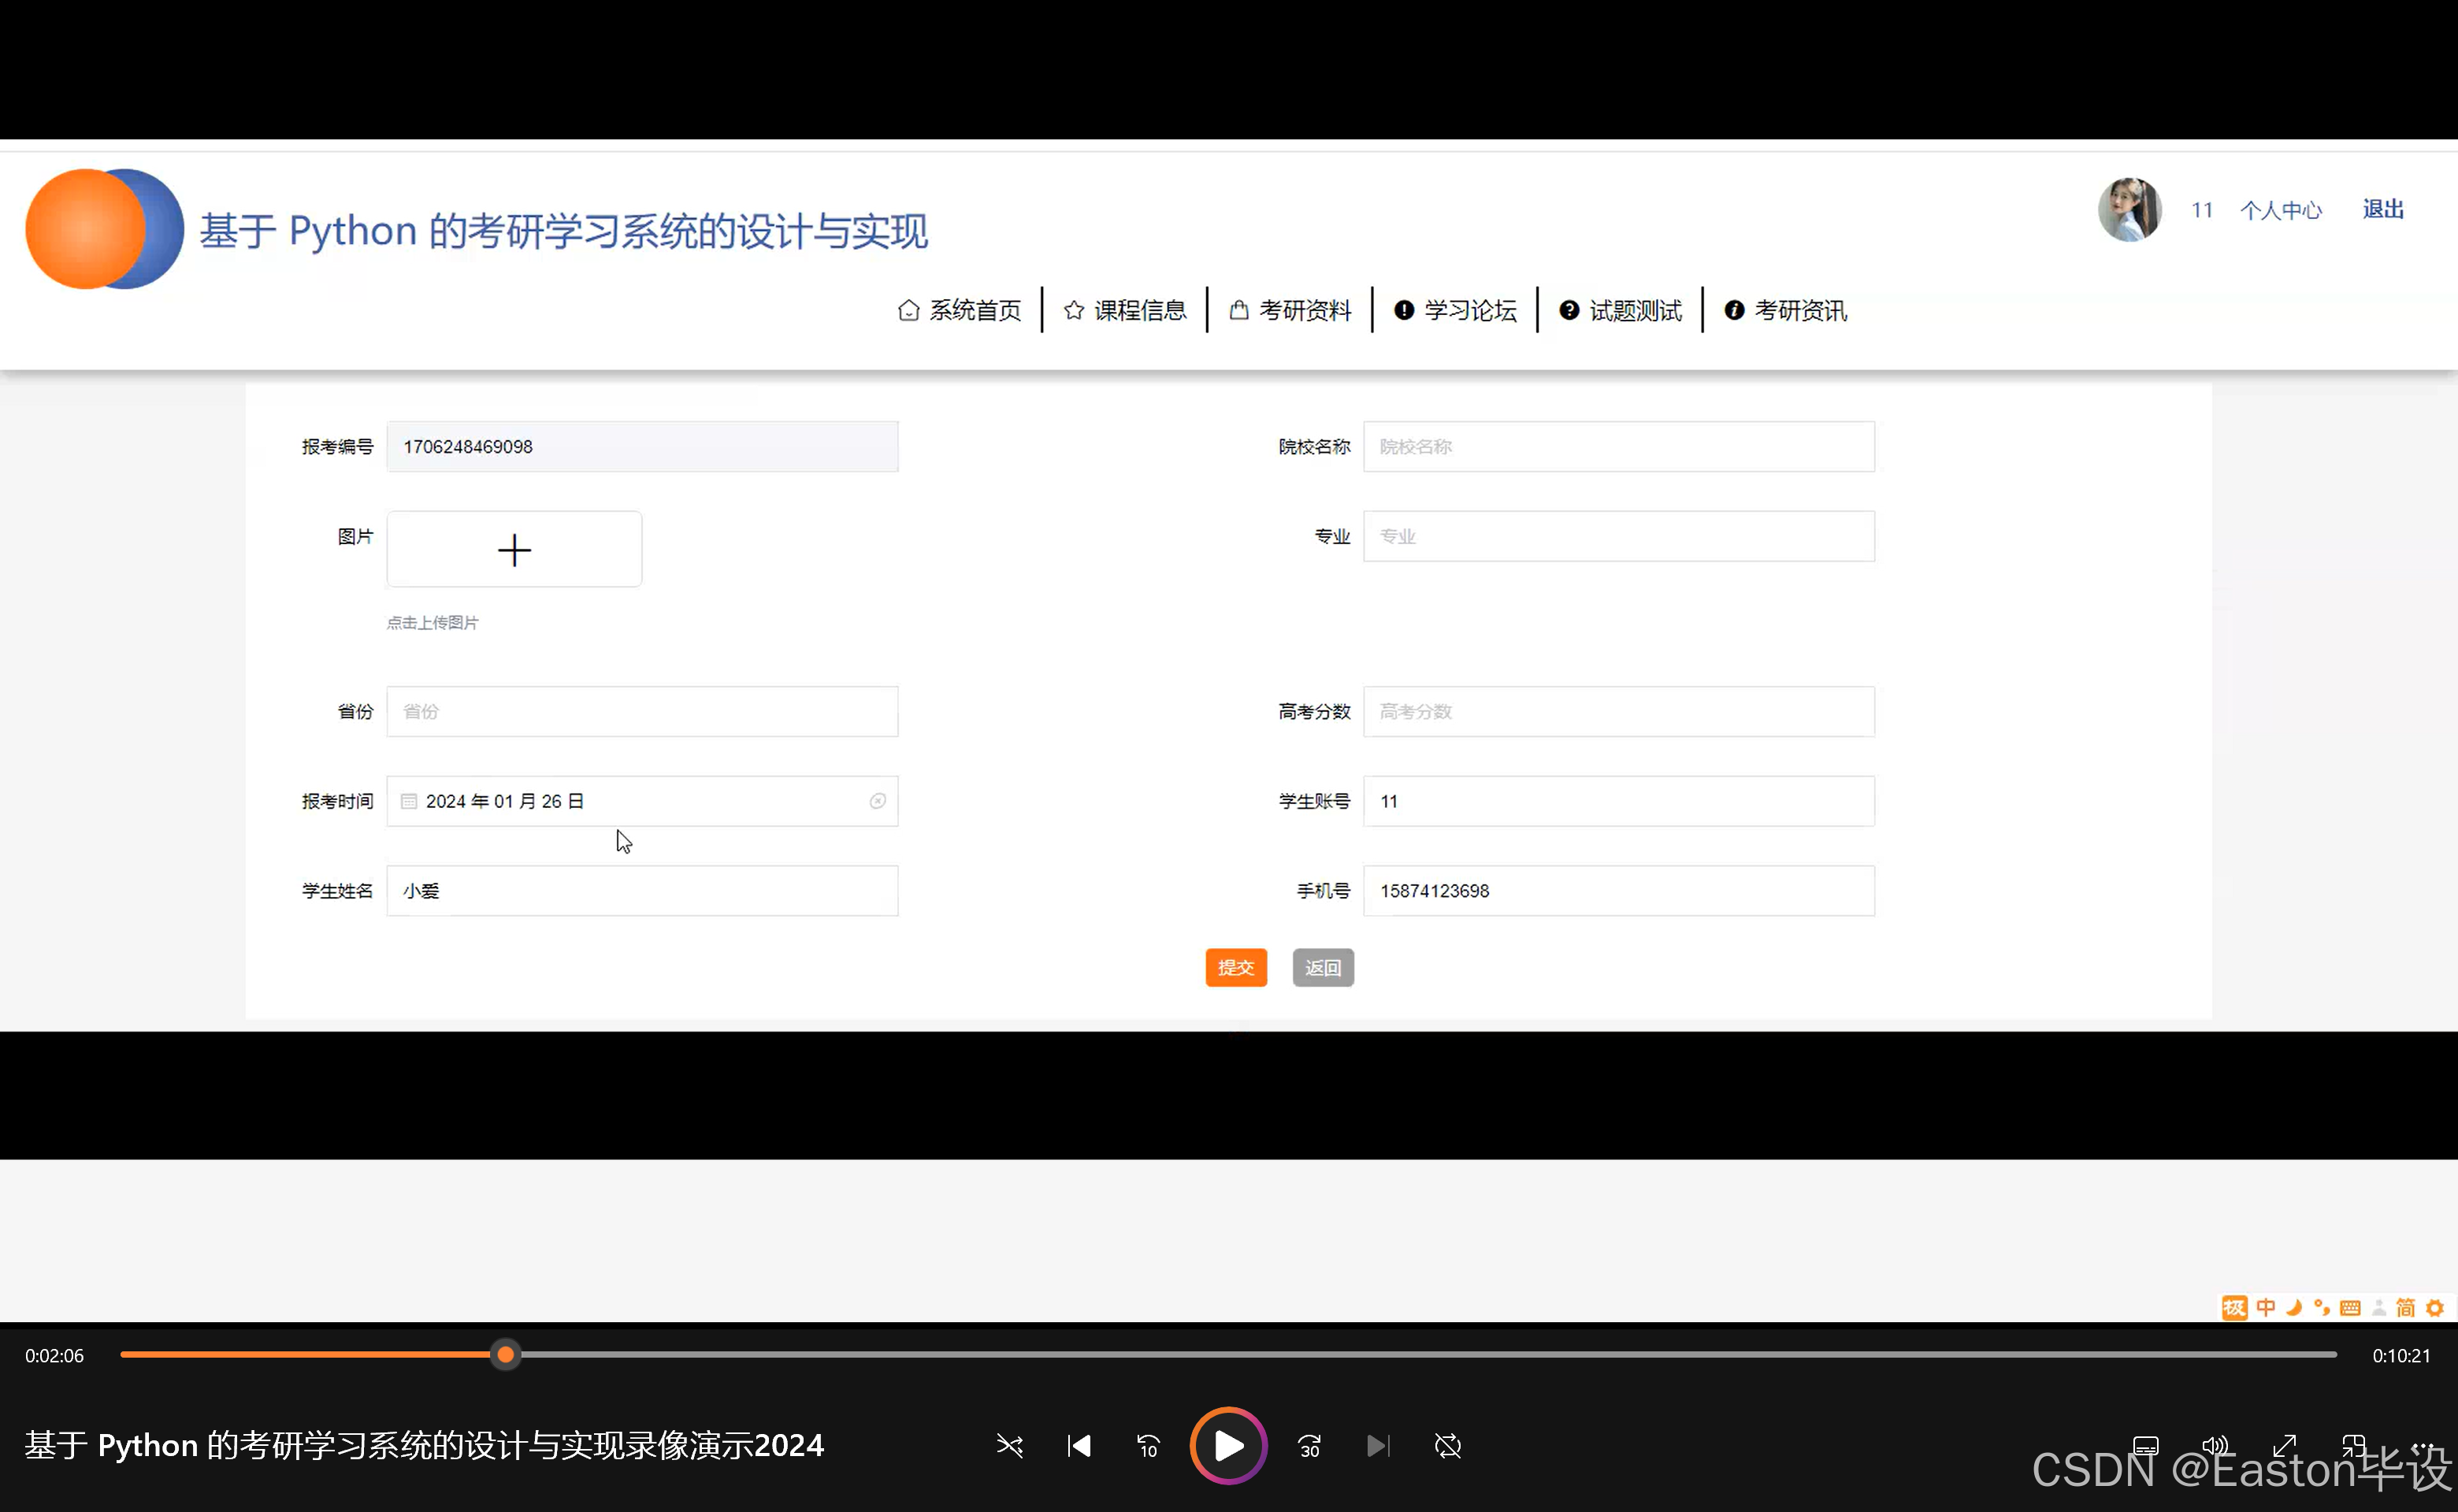This screenshot has width=2458, height=1512.
Task: Switch player to full screen
Action: click(2285, 1446)
